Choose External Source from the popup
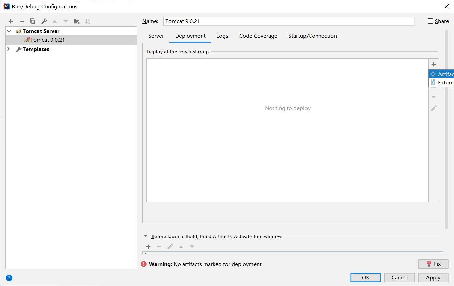The width and height of the screenshot is (454, 286). tap(442, 82)
